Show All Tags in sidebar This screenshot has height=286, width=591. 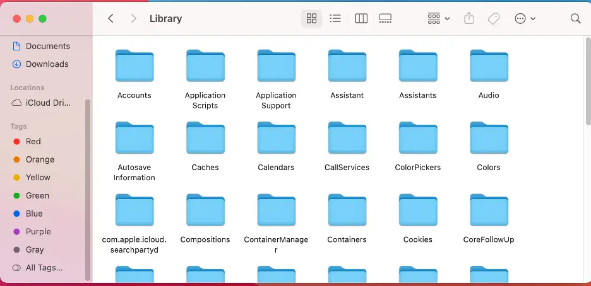click(x=37, y=268)
